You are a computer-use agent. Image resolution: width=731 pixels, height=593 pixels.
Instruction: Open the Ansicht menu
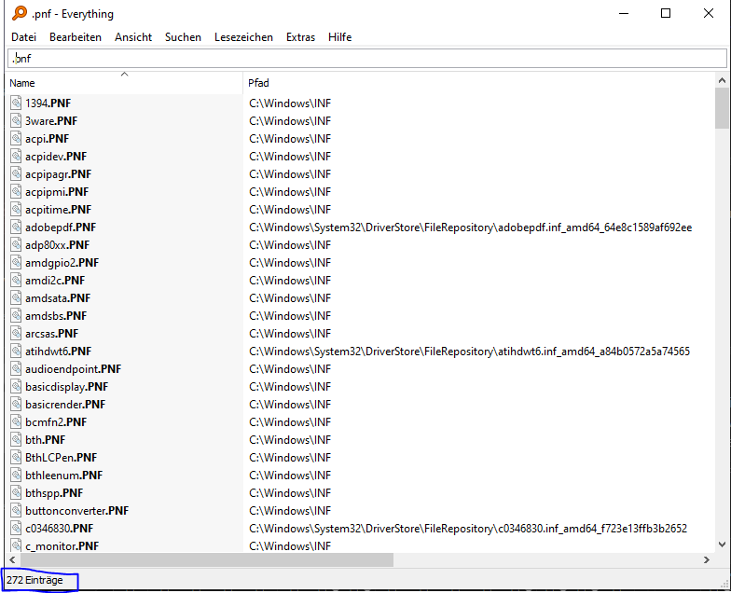(x=133, y=37)
